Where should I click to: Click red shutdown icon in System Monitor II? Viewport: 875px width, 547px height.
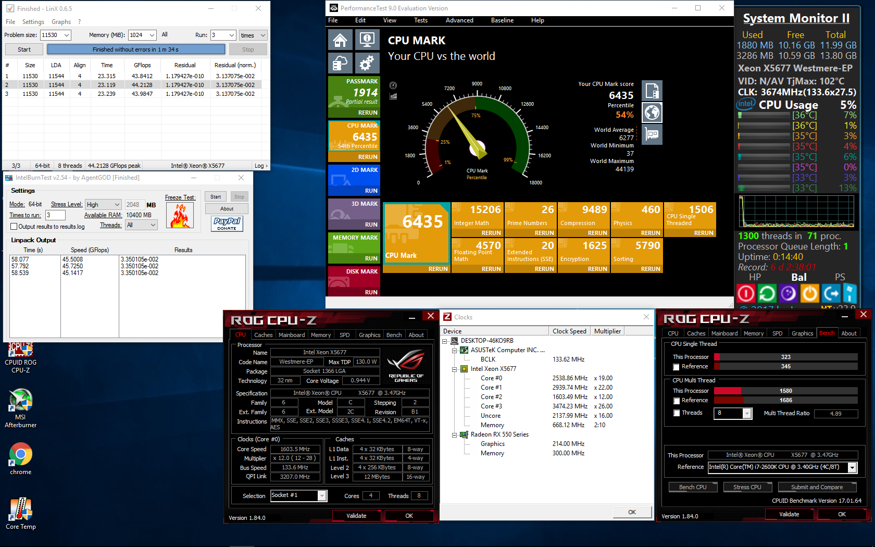[746, 294]
